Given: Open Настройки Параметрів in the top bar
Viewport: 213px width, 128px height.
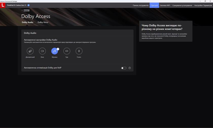Looking at the screenshot, I should click(203, 5).
